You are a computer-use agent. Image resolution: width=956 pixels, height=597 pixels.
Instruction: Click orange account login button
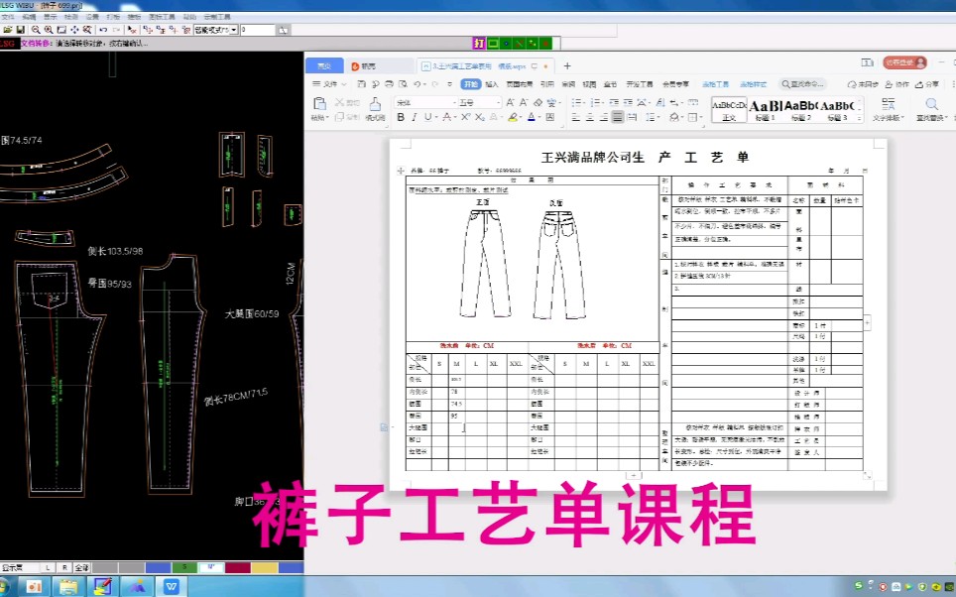tap(904, 62)
